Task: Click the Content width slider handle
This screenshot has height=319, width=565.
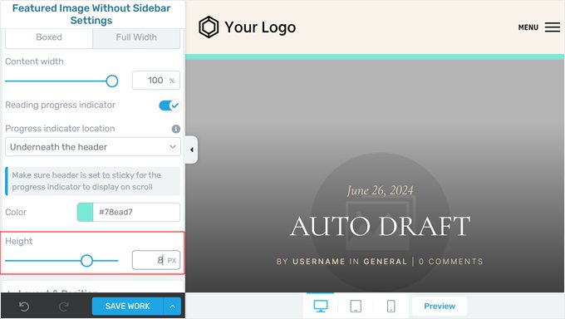Action: tap(112, 81)
